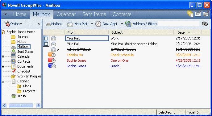The width and height of the screenshot is (212, 116).
Task: Select the Plans folder label
Action: pyautogui.click(x=27, y=86)
